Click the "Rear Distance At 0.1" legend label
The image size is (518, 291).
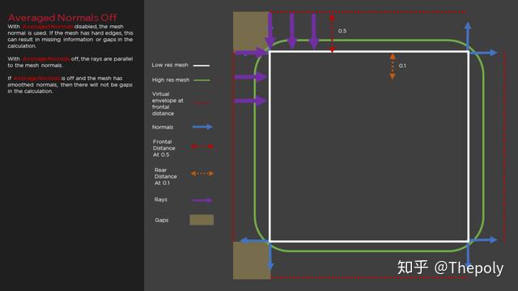click(165, 176)
